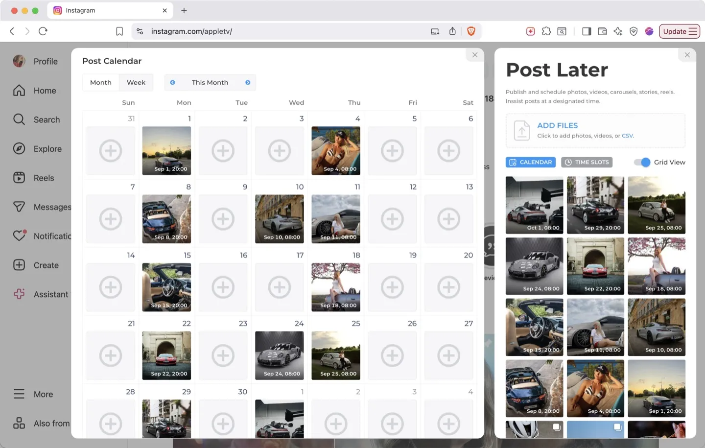Screen dimensions: 705x448
Task: Reload the Instagram page
Action: coord(43,31)
